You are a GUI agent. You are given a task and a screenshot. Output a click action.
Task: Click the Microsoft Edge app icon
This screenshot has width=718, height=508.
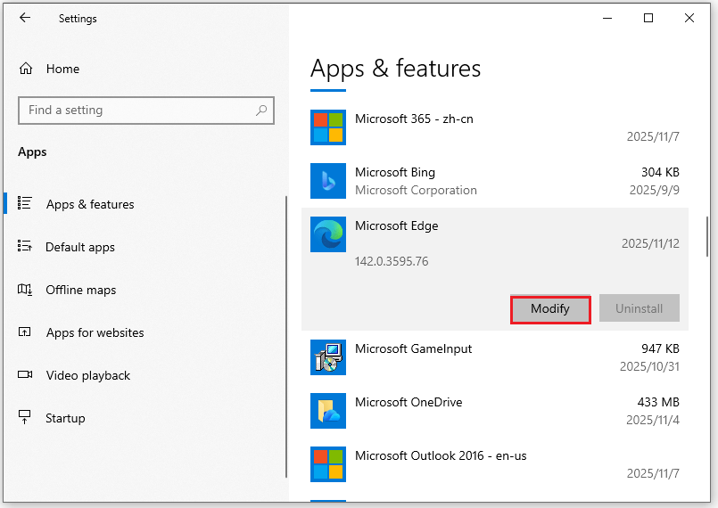click(327, 234)
